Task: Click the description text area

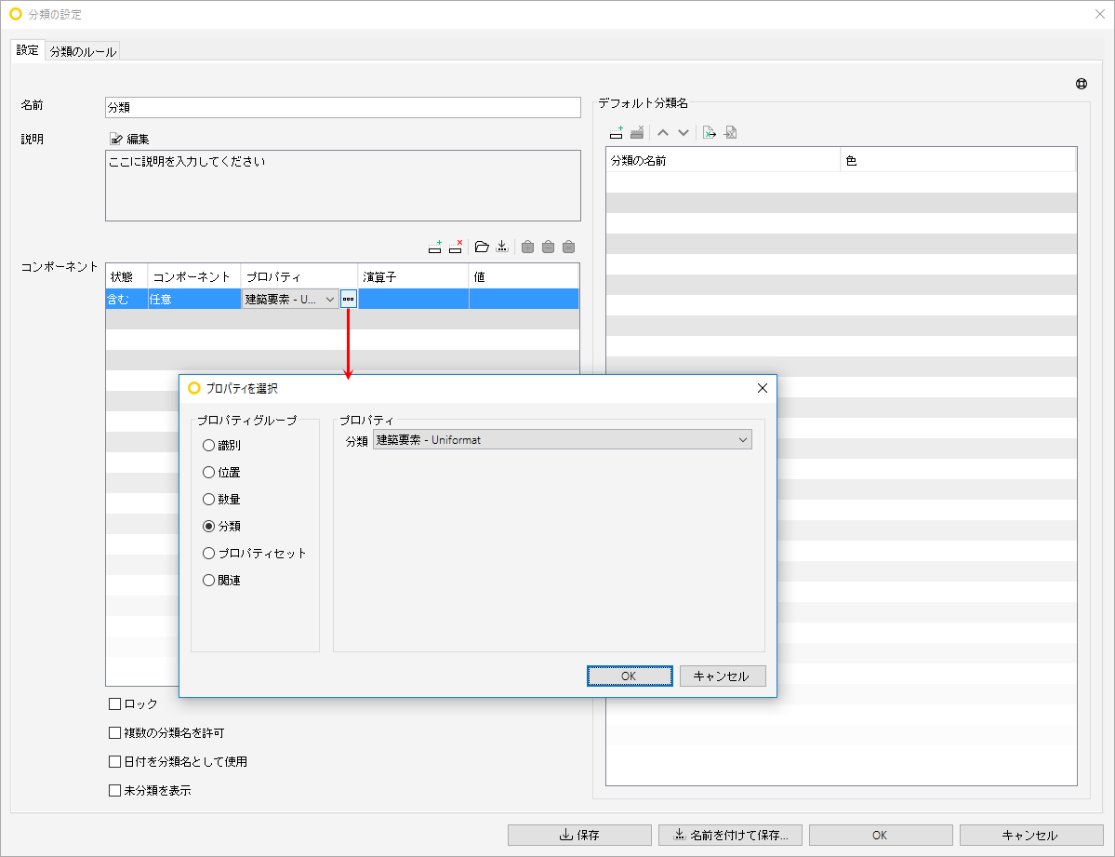Action: pyautogui.click(x=343, y=186)
